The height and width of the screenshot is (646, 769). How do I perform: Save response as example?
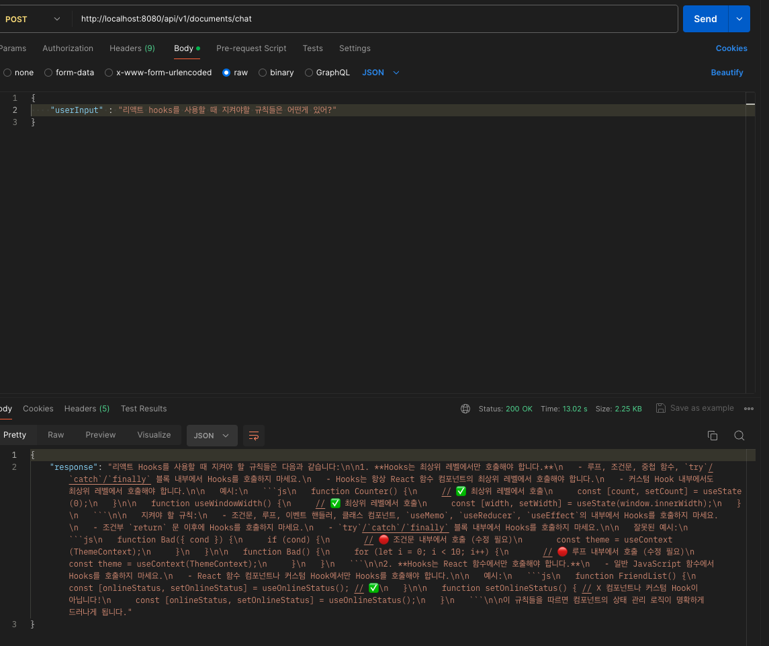click(x=695, y=408)
